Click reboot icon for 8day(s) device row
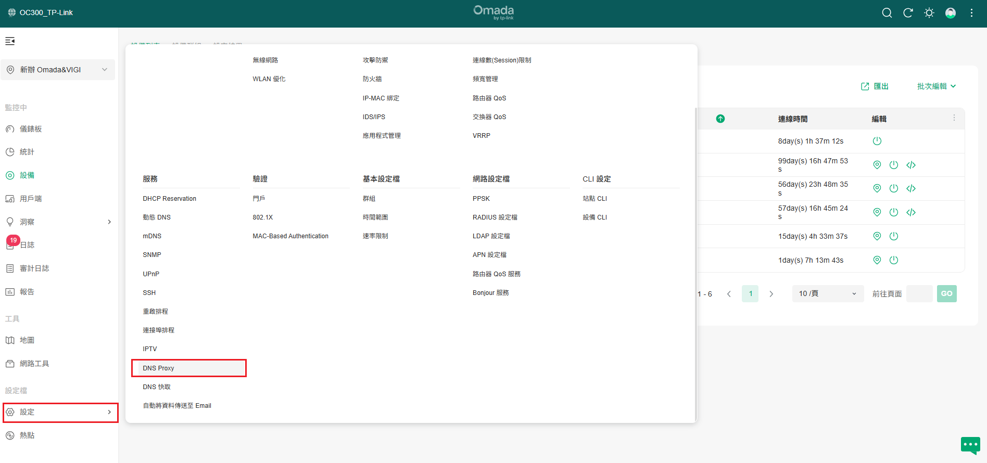The image size is (987, 463). [877, 141]
